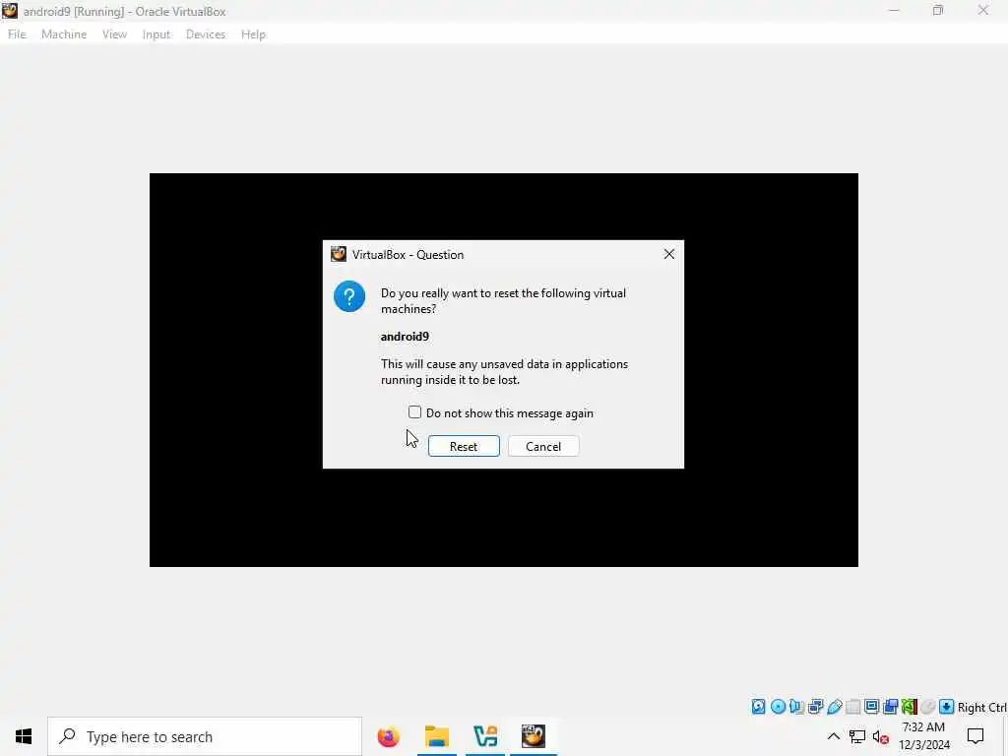This screenshot has height=756, width=1008.
Task: Click the USB devices status icon
Action: point(835,707)
